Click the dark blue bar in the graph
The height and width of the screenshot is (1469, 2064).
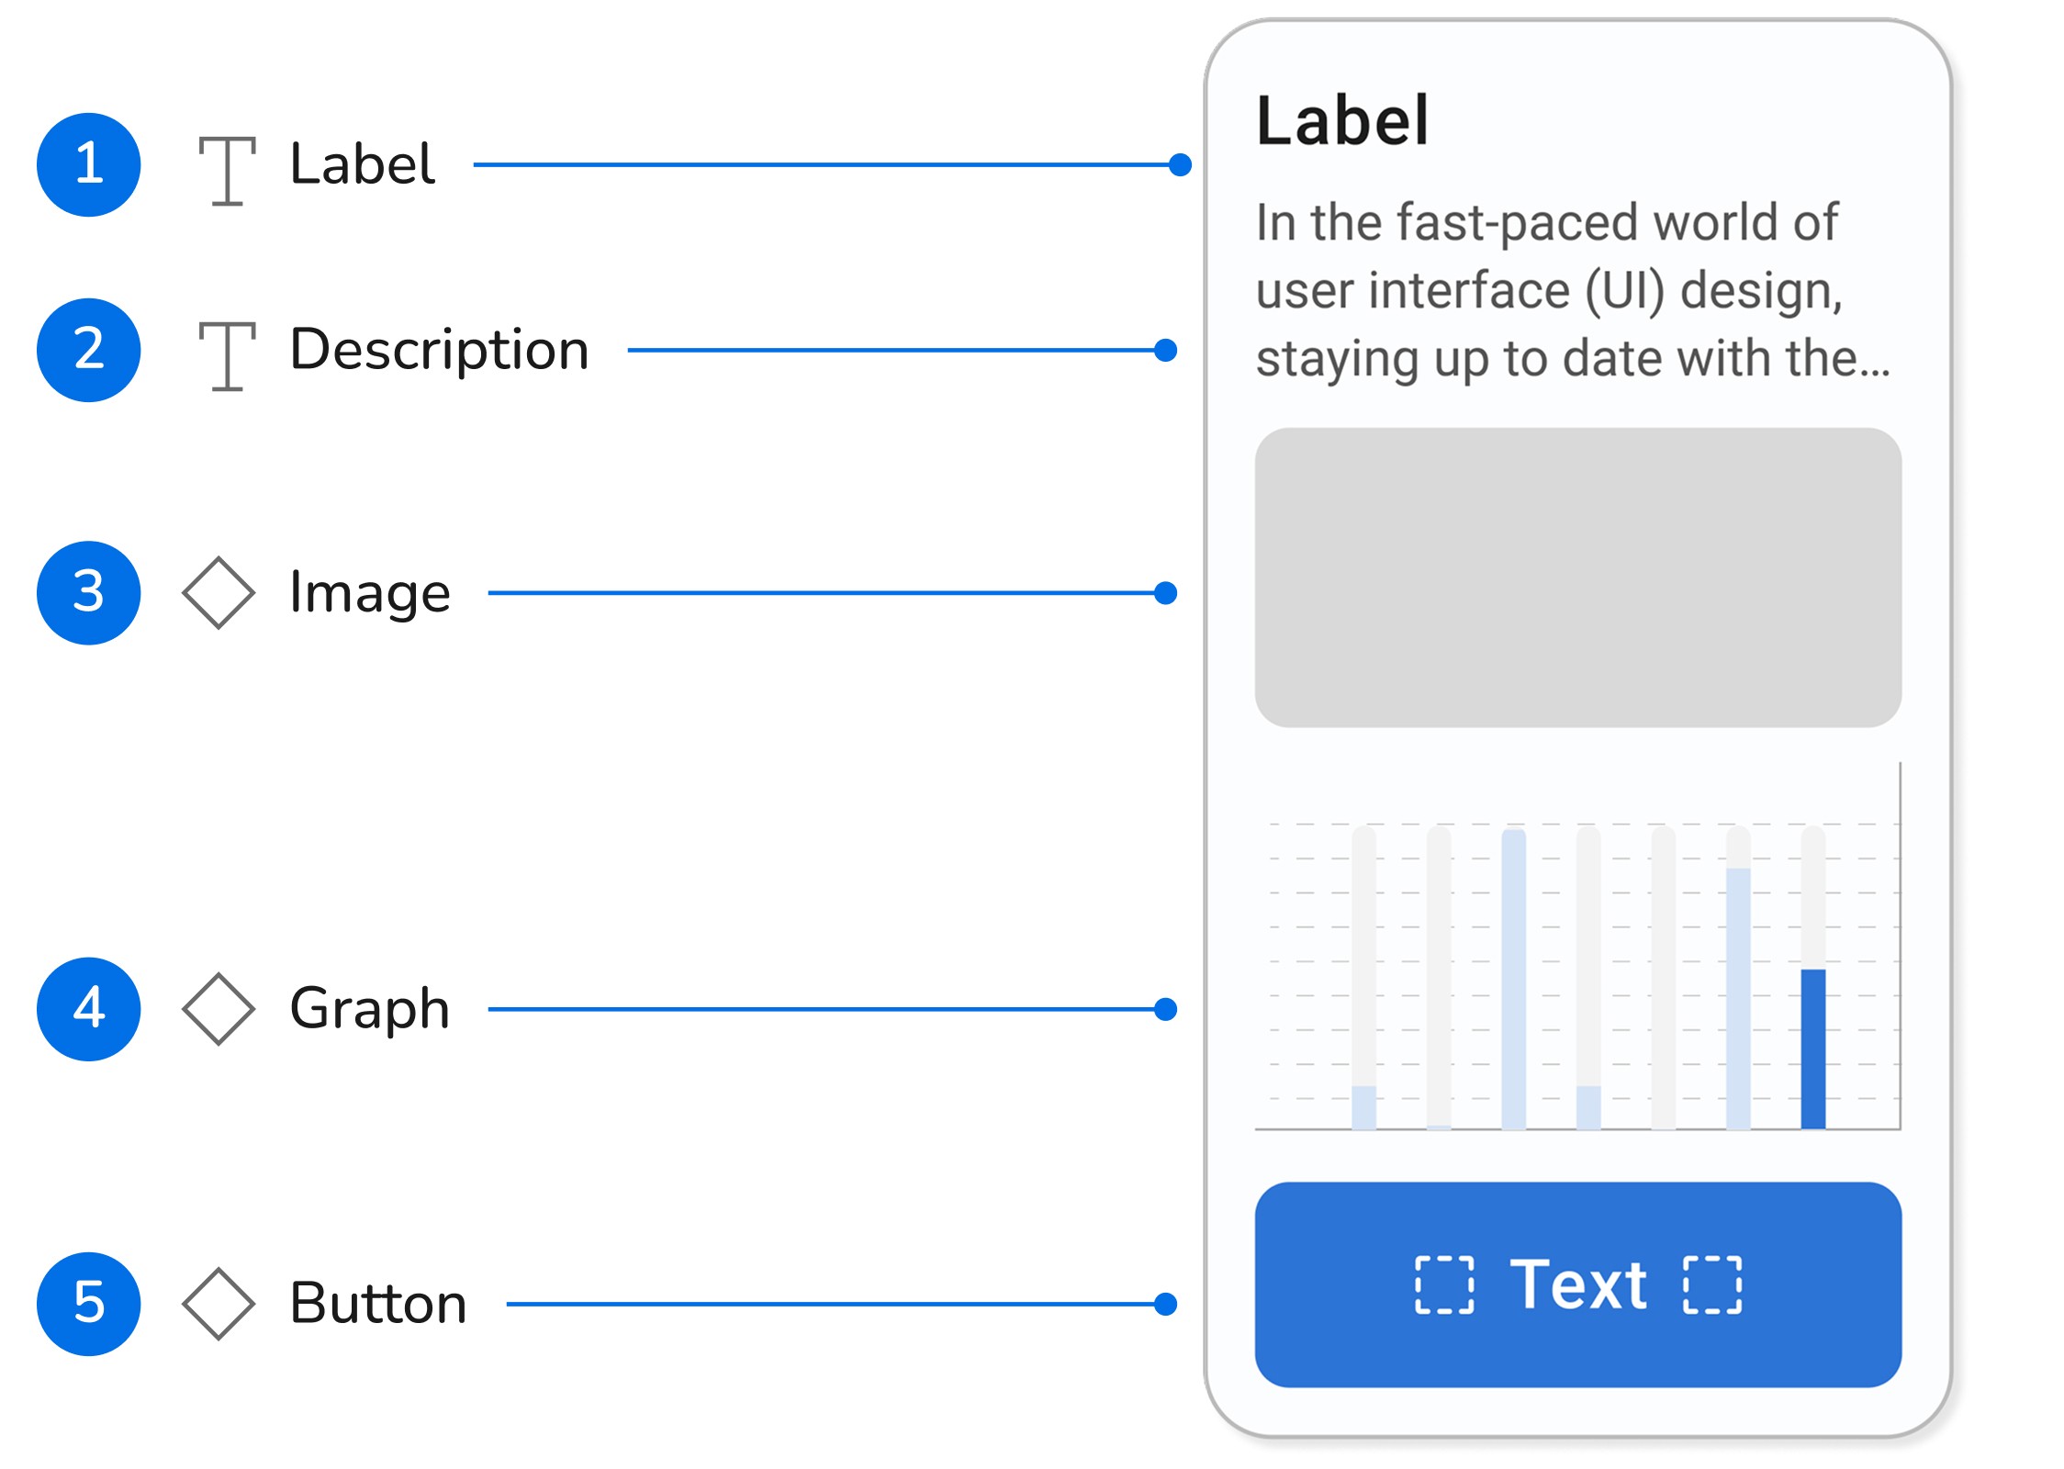pos(1812,1048)
